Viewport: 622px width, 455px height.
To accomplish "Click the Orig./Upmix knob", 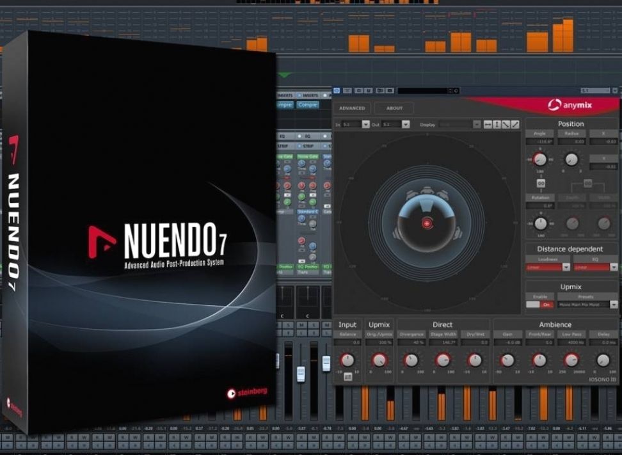I will click(379, 360).
